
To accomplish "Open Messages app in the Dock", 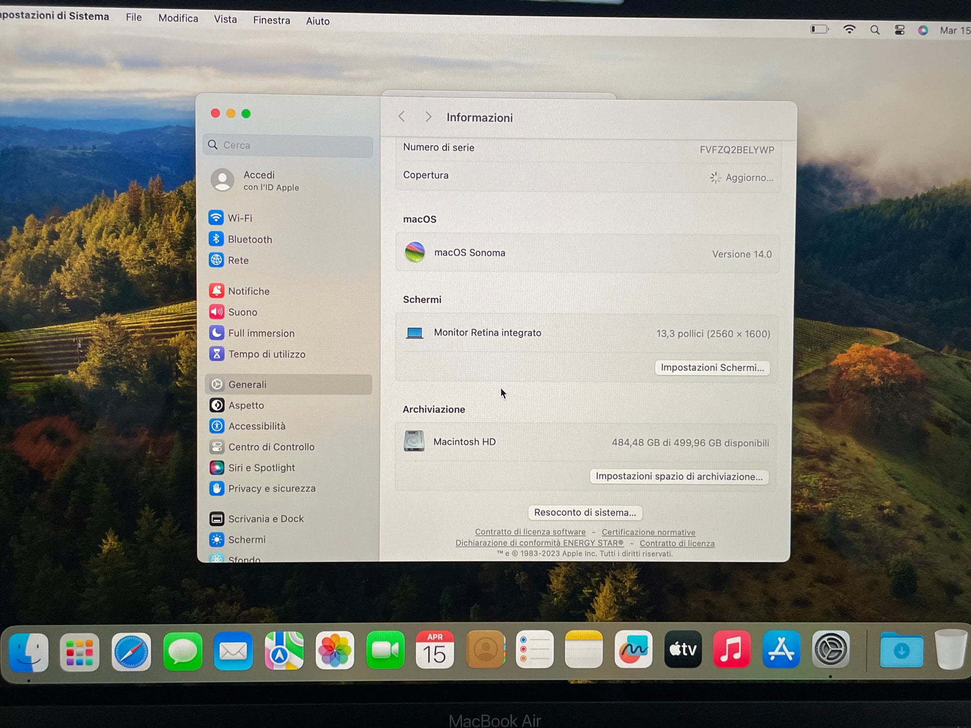I will point(183,652).
